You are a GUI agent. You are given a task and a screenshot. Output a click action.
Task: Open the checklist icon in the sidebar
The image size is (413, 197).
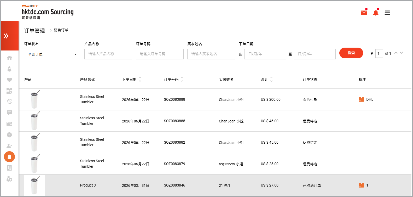(9, 168)
